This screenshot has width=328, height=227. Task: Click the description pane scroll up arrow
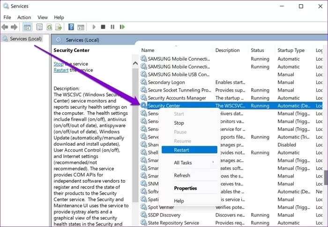(135, 63)
